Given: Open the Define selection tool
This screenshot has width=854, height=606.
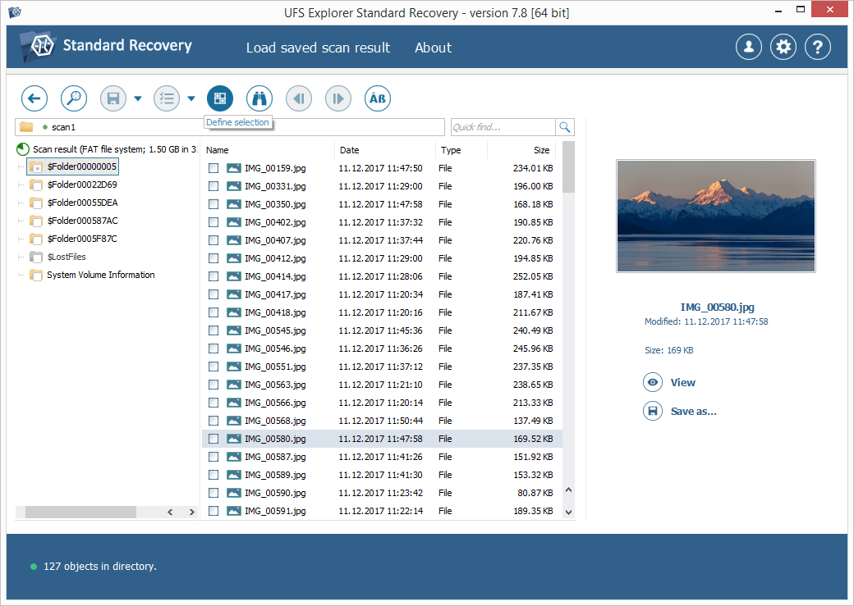Looking at the screenshot, I should click(219, 98).
